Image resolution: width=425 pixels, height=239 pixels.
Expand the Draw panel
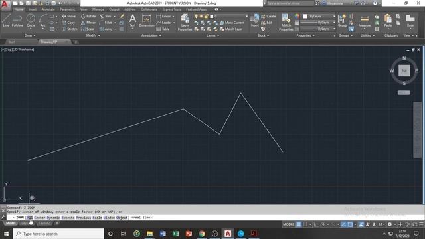pyautogui.click(x=30, y=35)
